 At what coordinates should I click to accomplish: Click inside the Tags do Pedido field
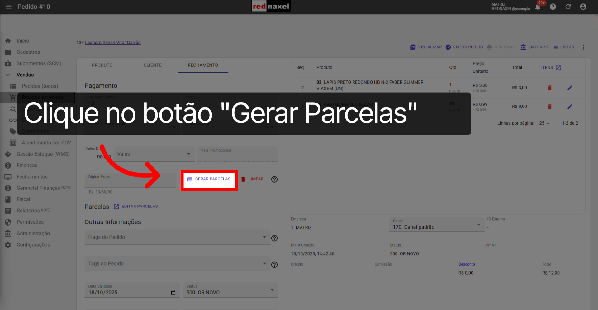(x=174, y=263)
